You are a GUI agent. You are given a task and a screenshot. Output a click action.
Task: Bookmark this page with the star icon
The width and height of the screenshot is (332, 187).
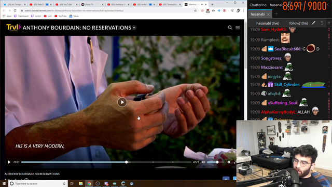[x=195, y=10]
